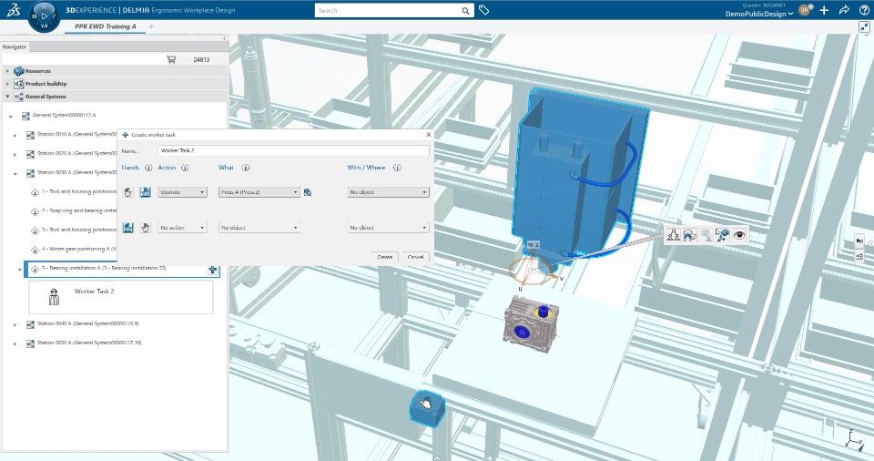Screen dimensions: 874x461
Task: Click the lower button on right edge panel
Action: pyautogui.click(x=859, y=256)
